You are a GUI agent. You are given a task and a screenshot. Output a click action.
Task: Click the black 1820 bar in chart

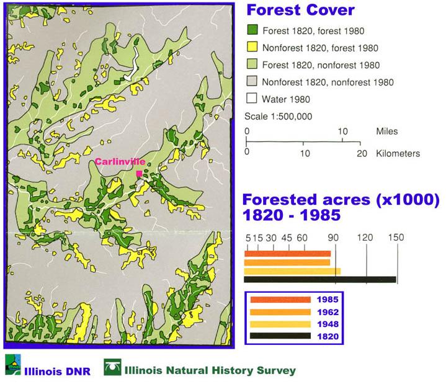click(x=320, y=279)
